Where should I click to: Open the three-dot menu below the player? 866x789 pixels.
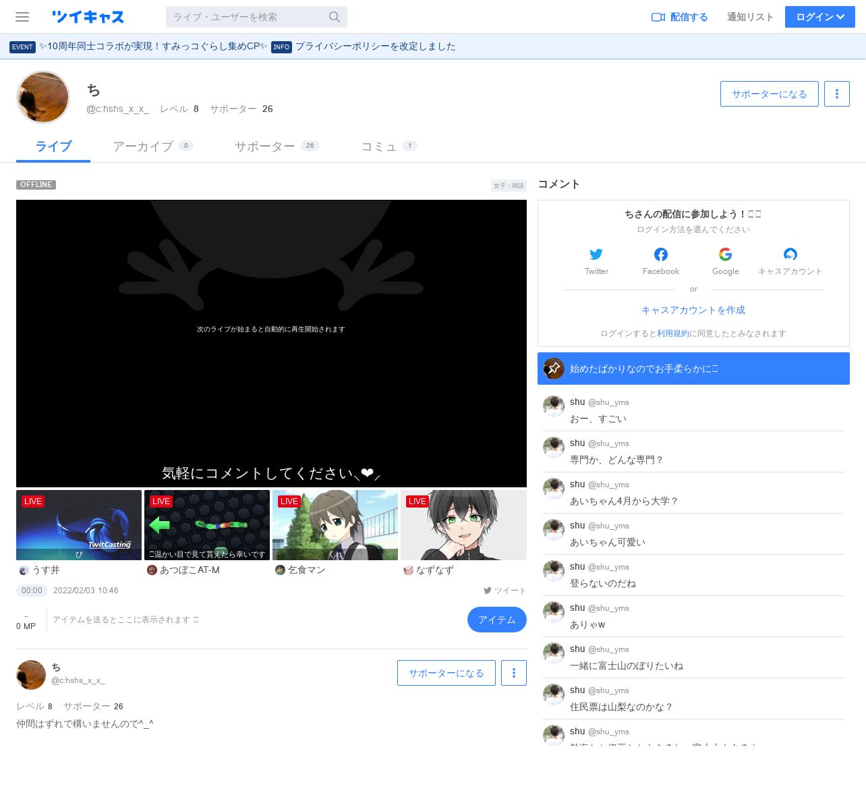coord(514,673)
